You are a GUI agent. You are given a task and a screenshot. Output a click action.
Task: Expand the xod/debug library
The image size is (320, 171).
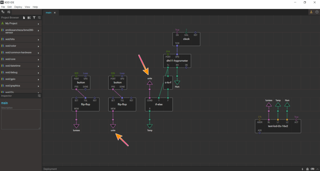pyautogui.click(x=38, y=73)
